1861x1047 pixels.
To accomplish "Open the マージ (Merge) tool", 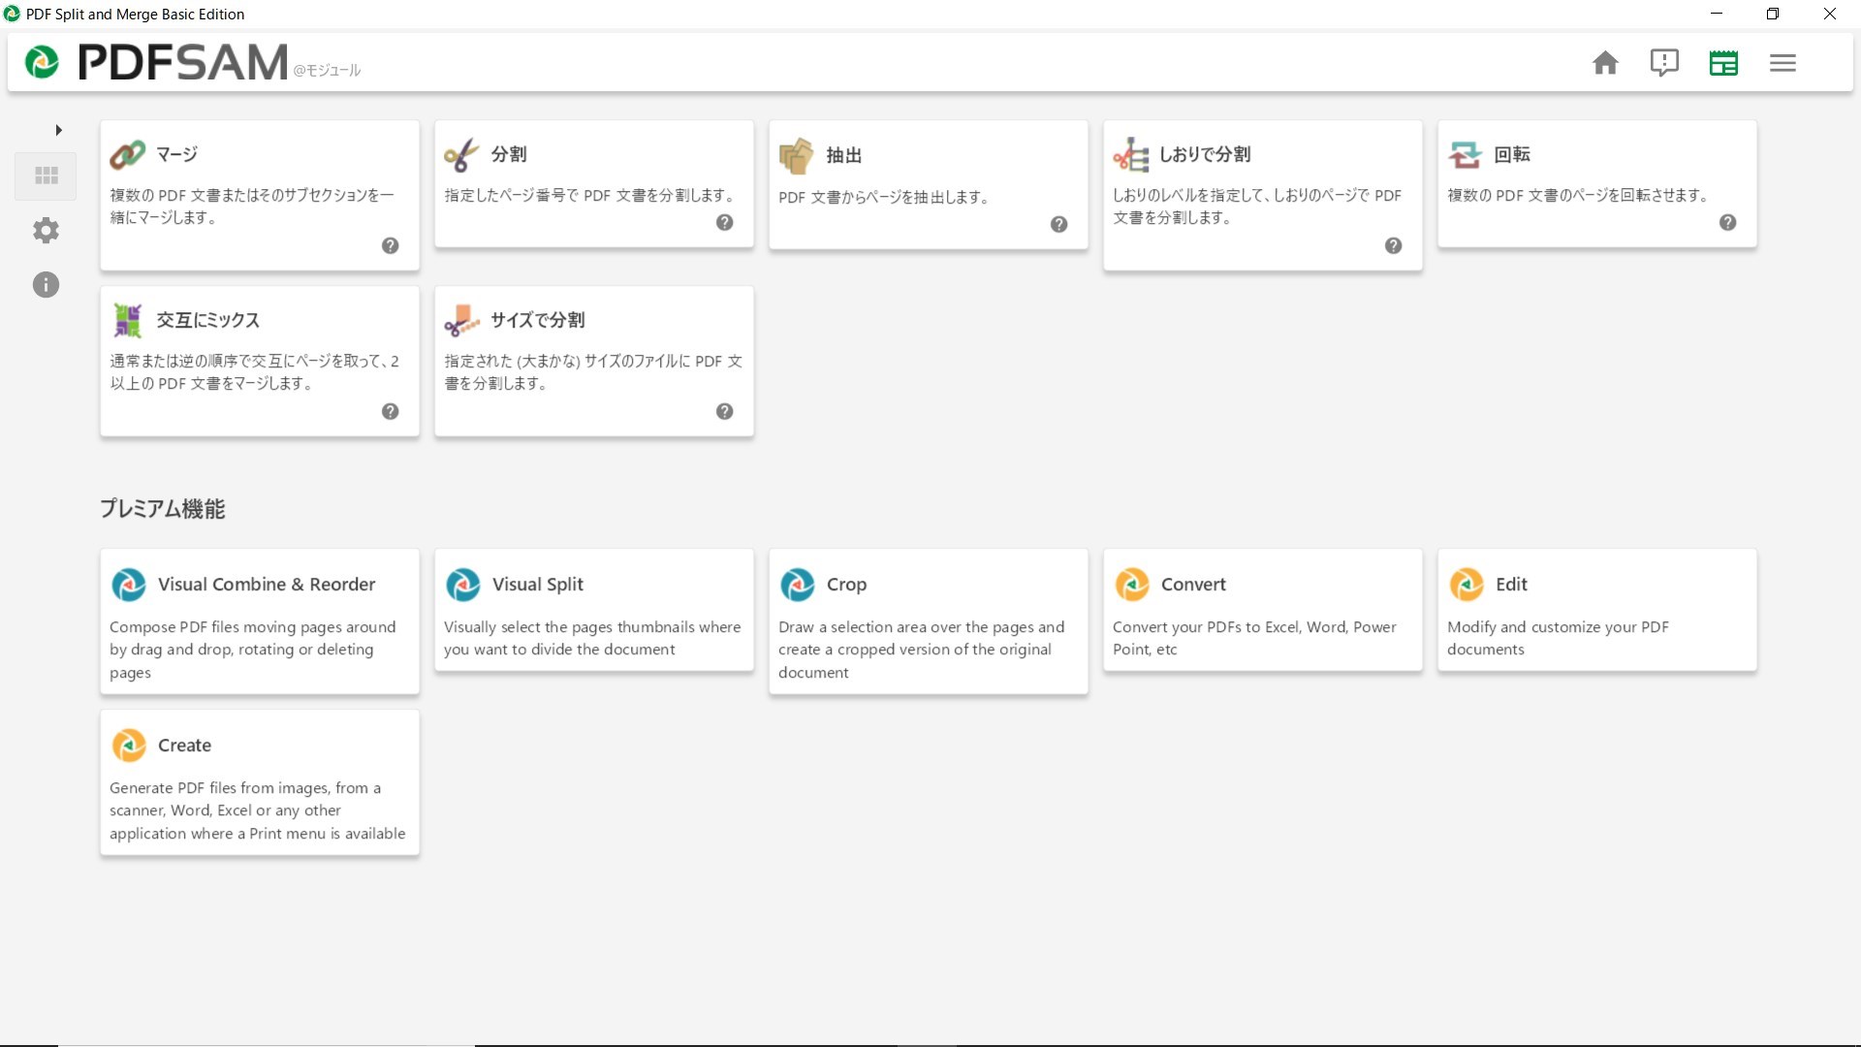I will (261, 193).
